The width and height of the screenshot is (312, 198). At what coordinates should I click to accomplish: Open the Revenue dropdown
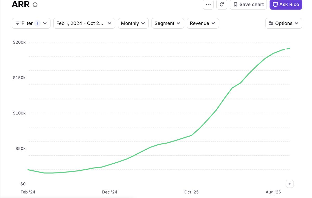click(203, 23)
